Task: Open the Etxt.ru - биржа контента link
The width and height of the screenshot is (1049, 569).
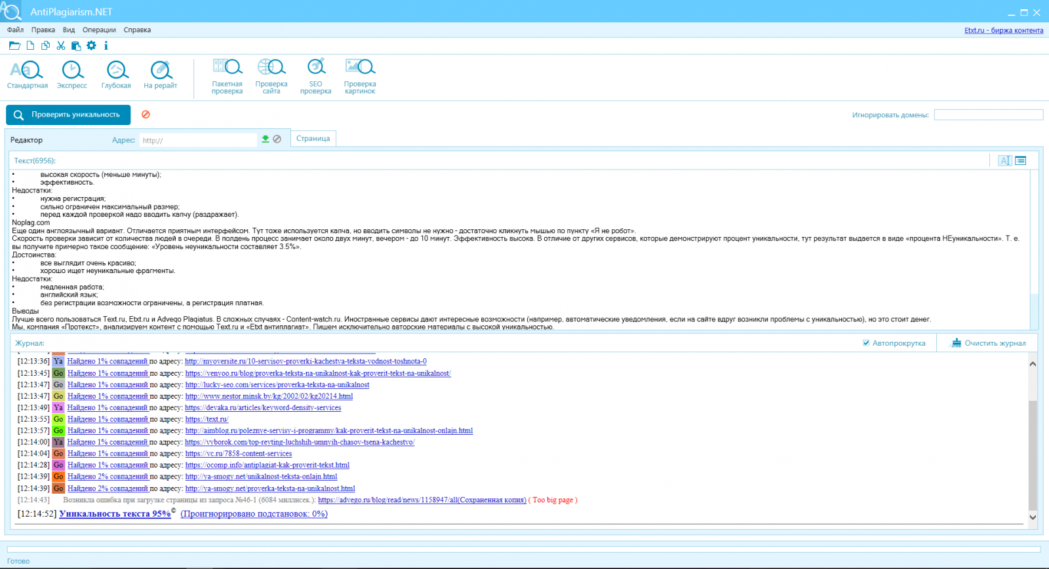Action: [1004, 30]
